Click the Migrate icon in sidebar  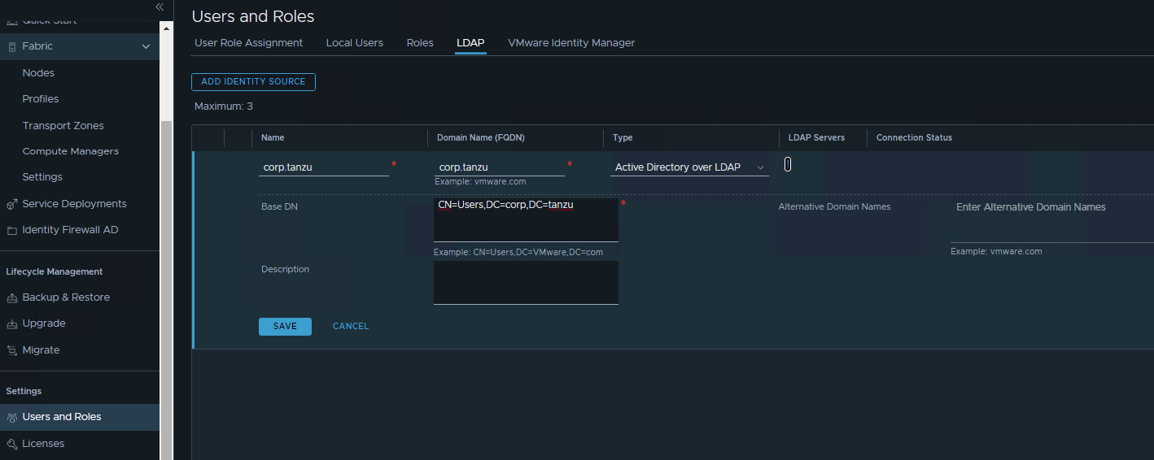click(x=12, y=350)
